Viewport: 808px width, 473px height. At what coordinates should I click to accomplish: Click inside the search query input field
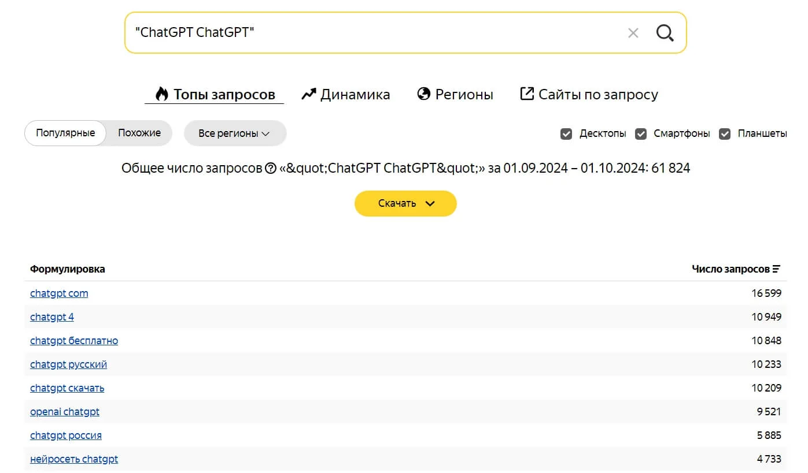(x=376, y=33)
